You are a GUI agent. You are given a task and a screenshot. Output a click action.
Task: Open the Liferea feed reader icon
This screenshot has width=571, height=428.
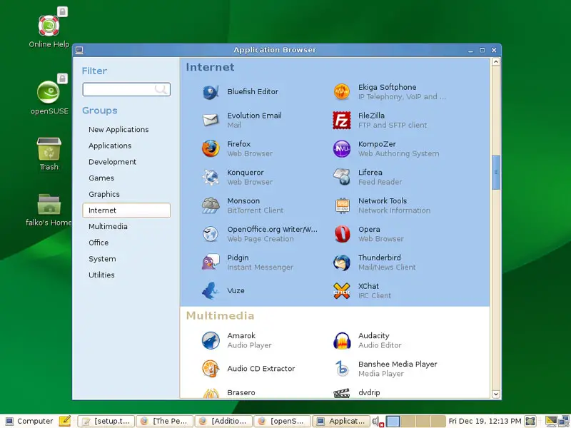(x=342, y=177)
